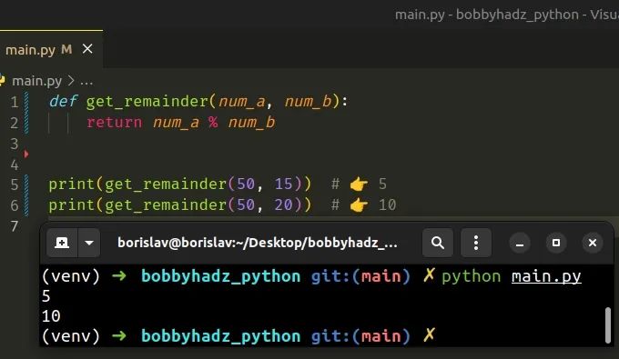The image size is (619, 359).
Task: Click print on line 6
Action: pyautogui.click(x=71, y=205)
